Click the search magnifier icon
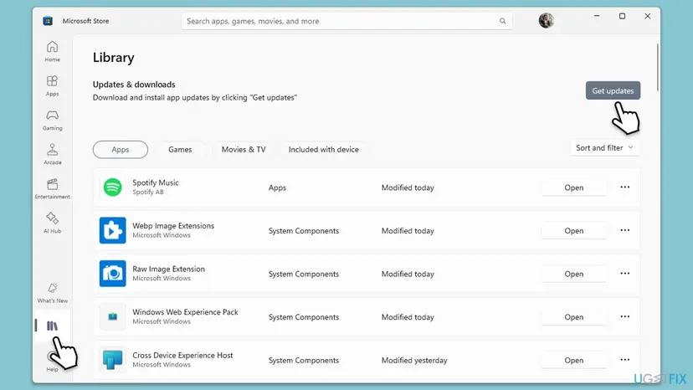This screenshot has height=390, width=693. (x=502, y=21)
